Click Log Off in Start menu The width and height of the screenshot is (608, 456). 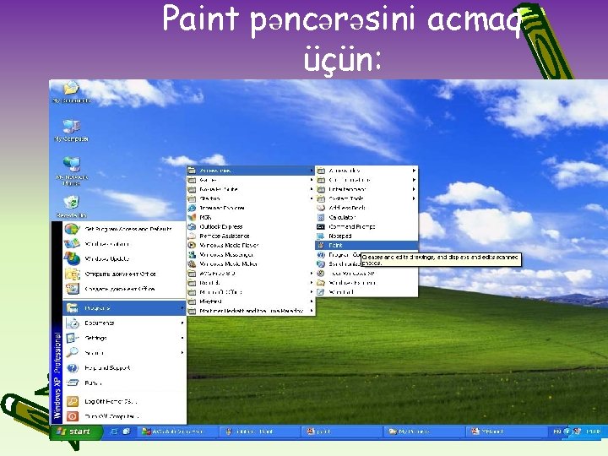tap(124, 401)
